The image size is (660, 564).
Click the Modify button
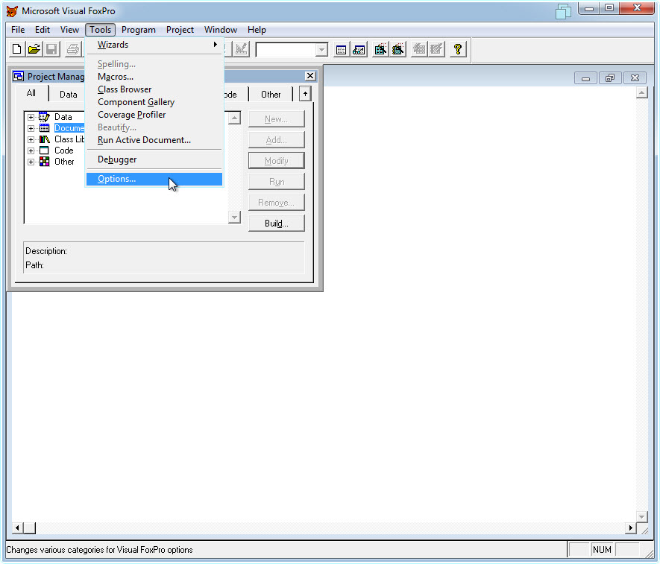tap(276, 161)
